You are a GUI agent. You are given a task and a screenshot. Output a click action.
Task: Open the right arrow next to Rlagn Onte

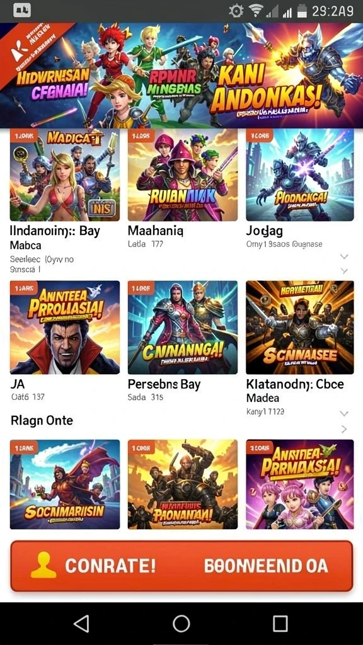point(345,429)
